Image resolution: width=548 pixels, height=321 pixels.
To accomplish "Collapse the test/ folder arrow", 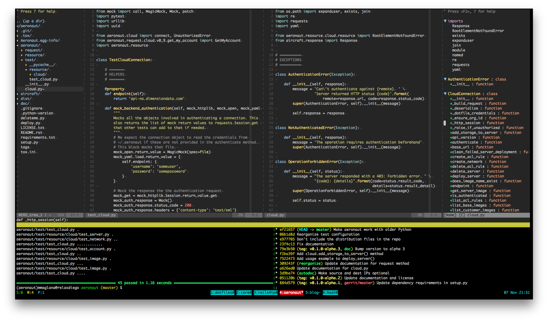I will 22,60.
